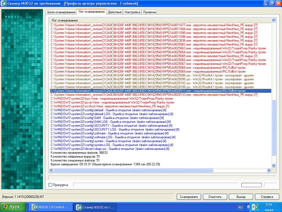Switch to the Профили tab
Image resolution: width=282 pixels, height=212 pixels.
click(x=150, y=12)
